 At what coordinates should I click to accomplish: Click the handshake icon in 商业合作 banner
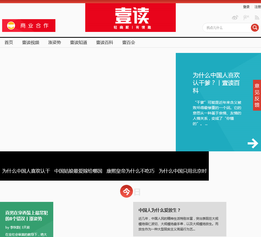[11, 26]
